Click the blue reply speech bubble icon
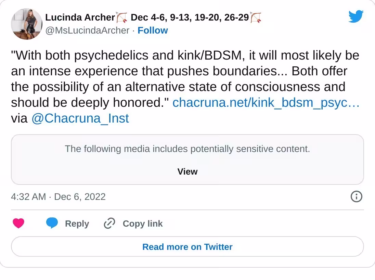The image size is (375, 280). click(52, 223)
